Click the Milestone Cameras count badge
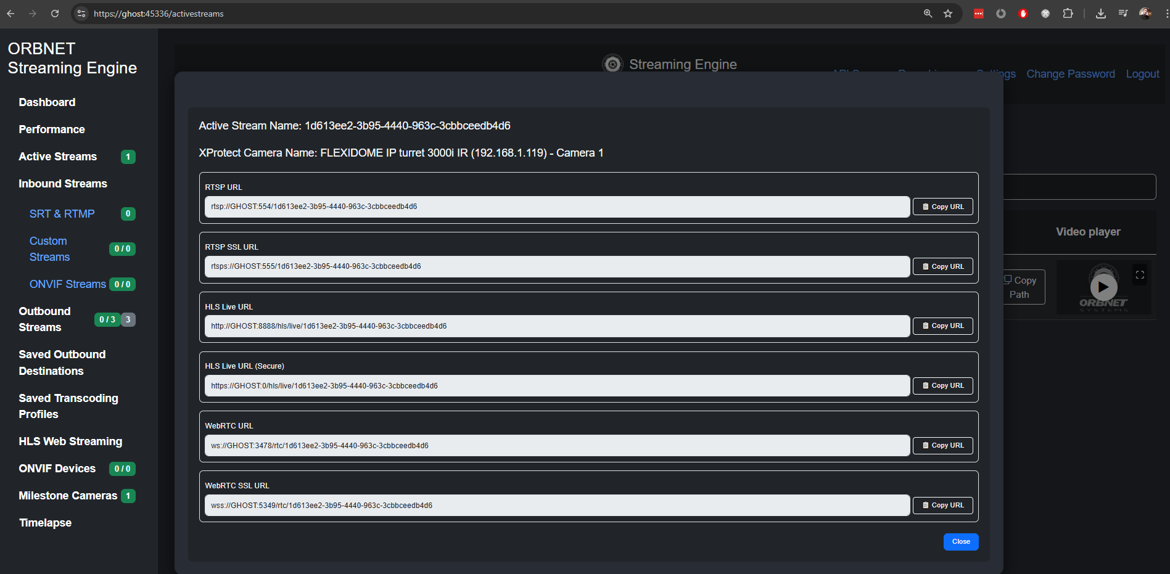 [128, 496]
